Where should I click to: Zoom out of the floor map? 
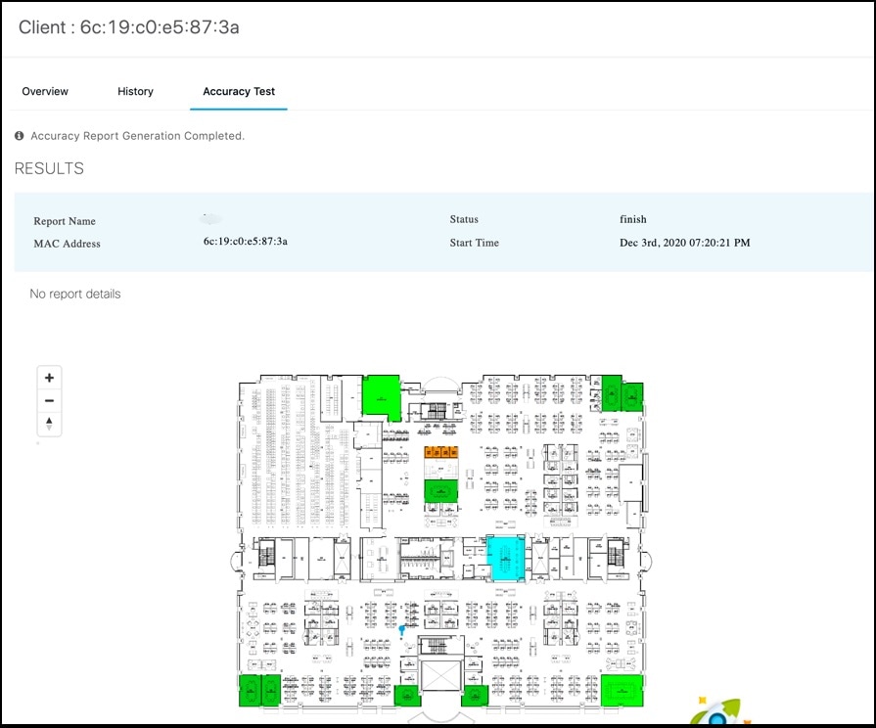49,400
